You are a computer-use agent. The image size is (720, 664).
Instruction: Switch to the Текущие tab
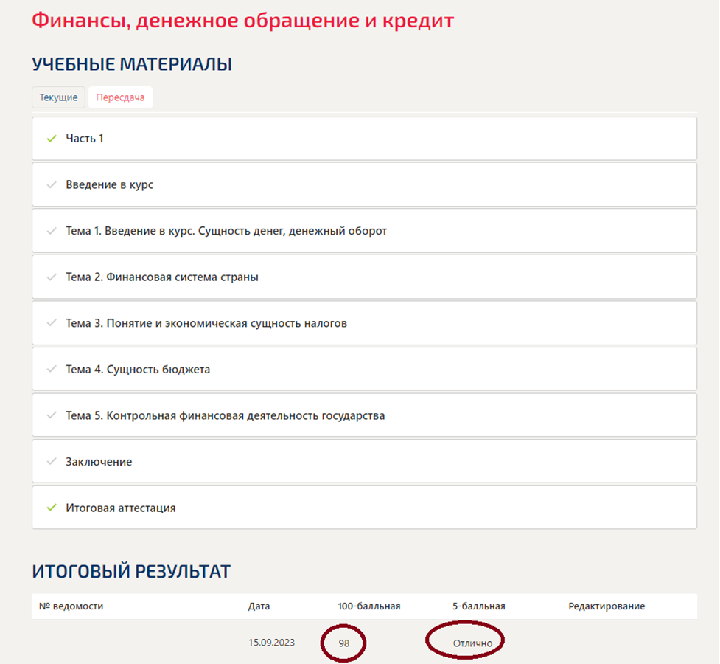coord(58,97)
